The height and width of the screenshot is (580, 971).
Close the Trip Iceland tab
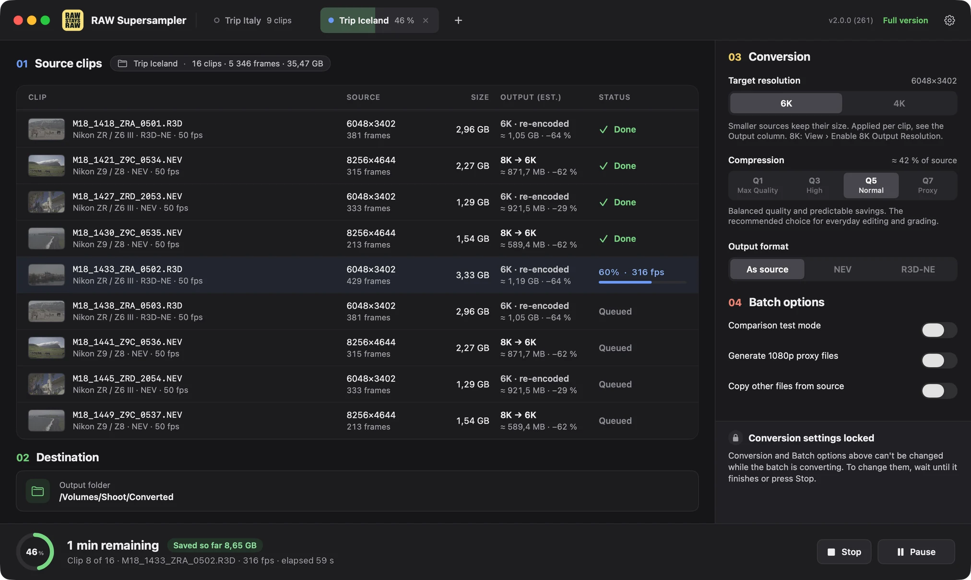pos(426,20)
